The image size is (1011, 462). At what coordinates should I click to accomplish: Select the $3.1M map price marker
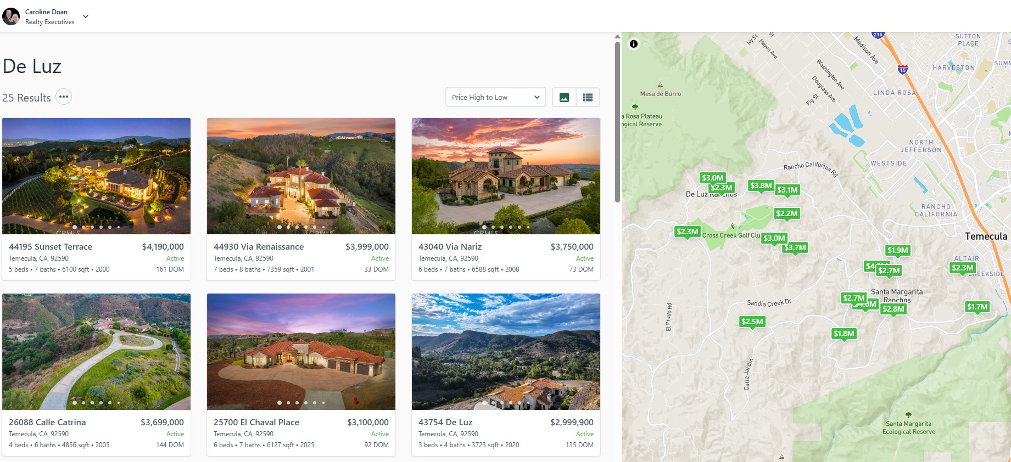(x=787, y=190)
